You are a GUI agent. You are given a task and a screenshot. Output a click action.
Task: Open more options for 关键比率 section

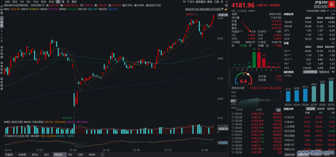pos(334,14)
